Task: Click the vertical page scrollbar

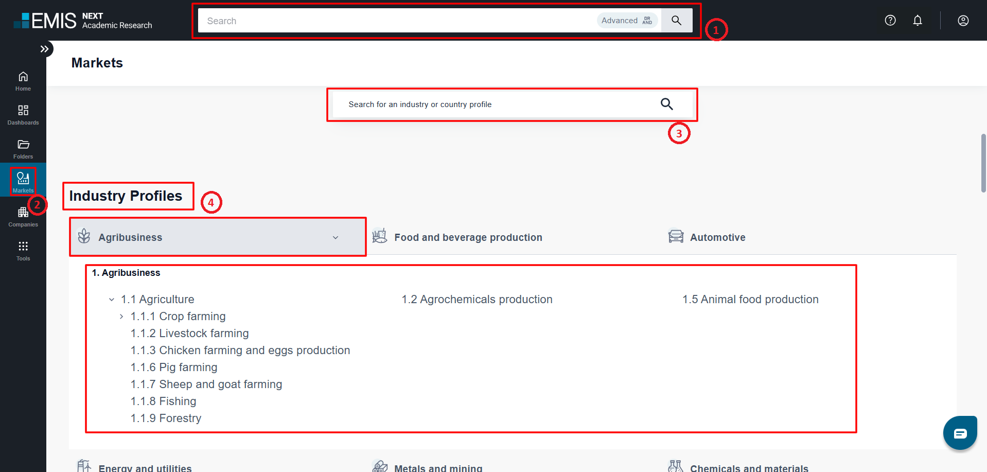Action: pos(983,163)
